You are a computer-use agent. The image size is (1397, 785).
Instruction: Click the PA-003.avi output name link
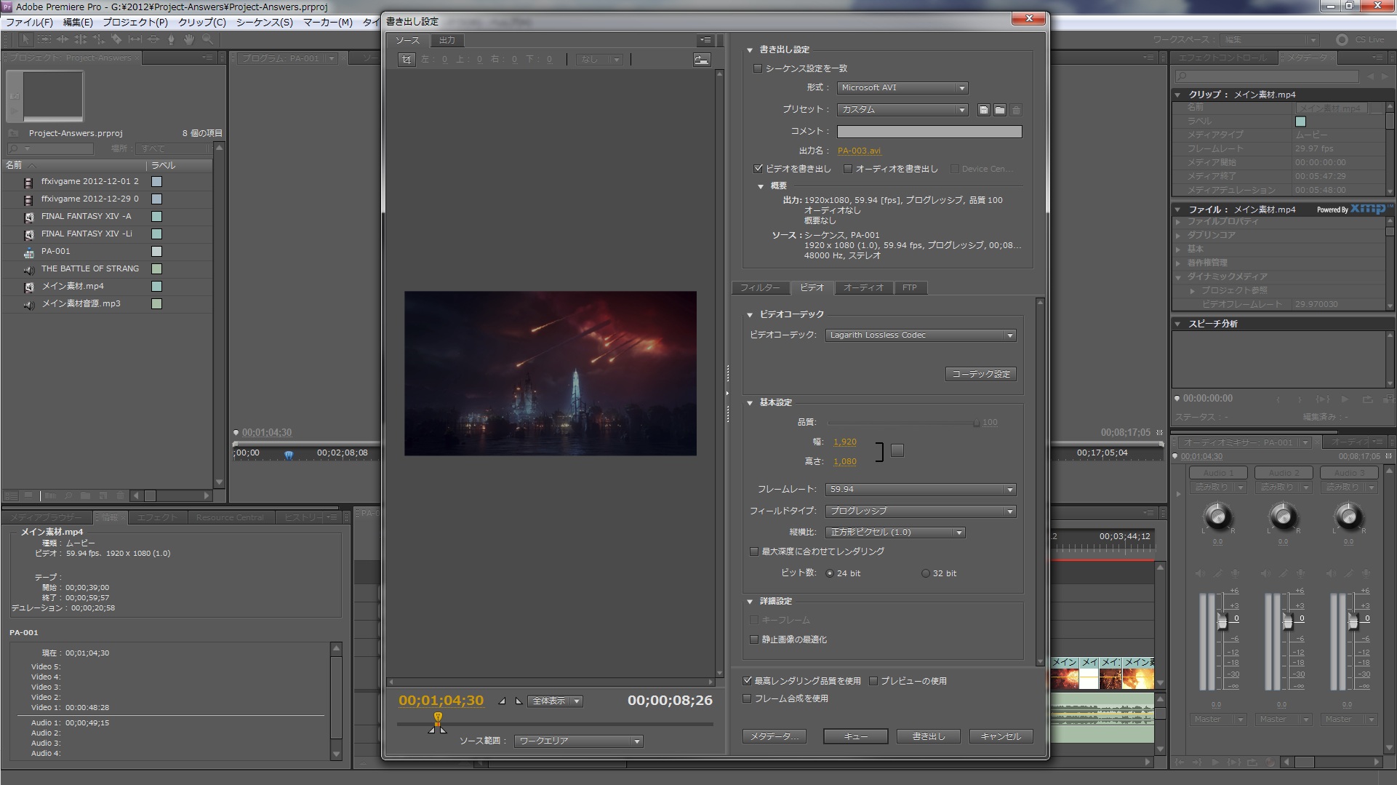click(859, 151)
